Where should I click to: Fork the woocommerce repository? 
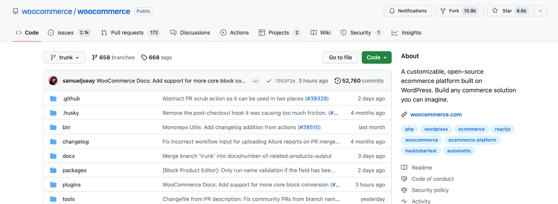(459, 11)
